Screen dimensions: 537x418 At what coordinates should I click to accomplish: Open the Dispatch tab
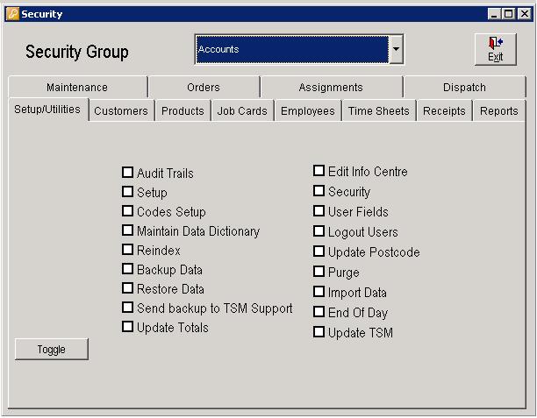464,88
